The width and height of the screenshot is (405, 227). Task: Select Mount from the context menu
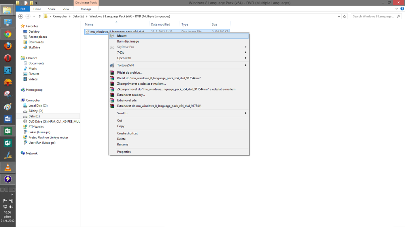(x=179, y=36)
